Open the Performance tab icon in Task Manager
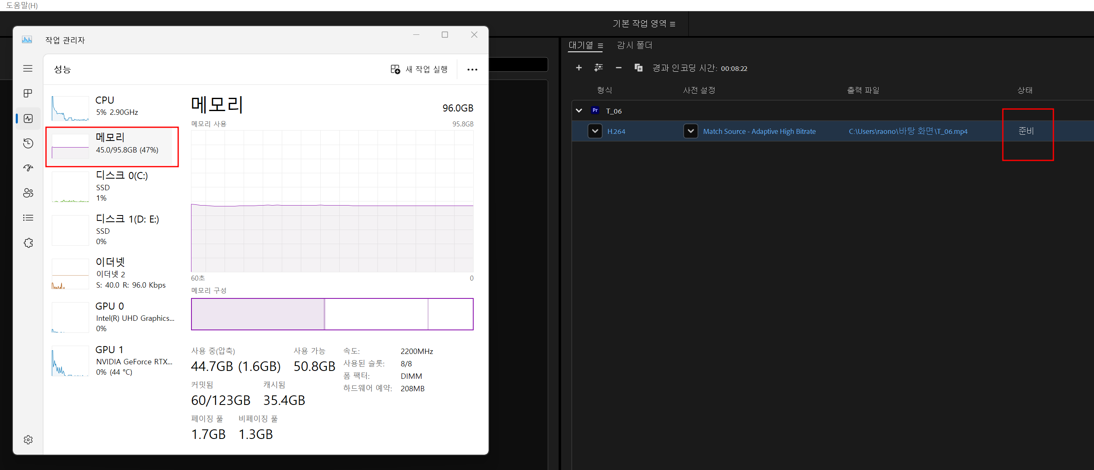 28,119
